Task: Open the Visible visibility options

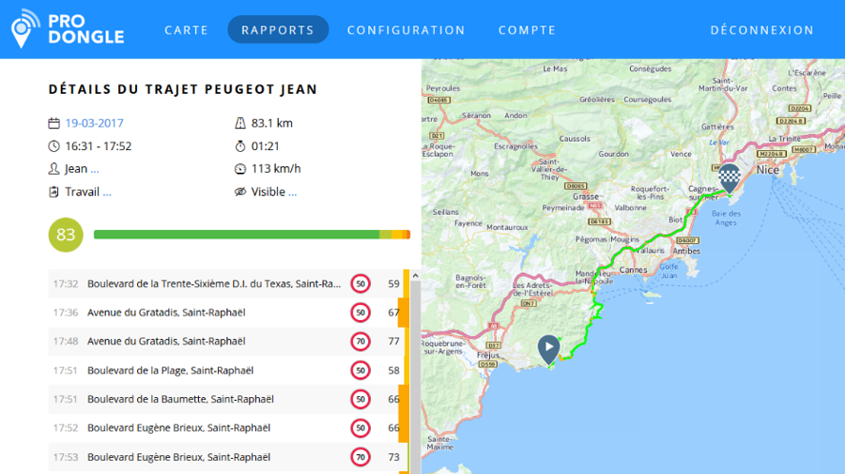Action: (273, 192)
